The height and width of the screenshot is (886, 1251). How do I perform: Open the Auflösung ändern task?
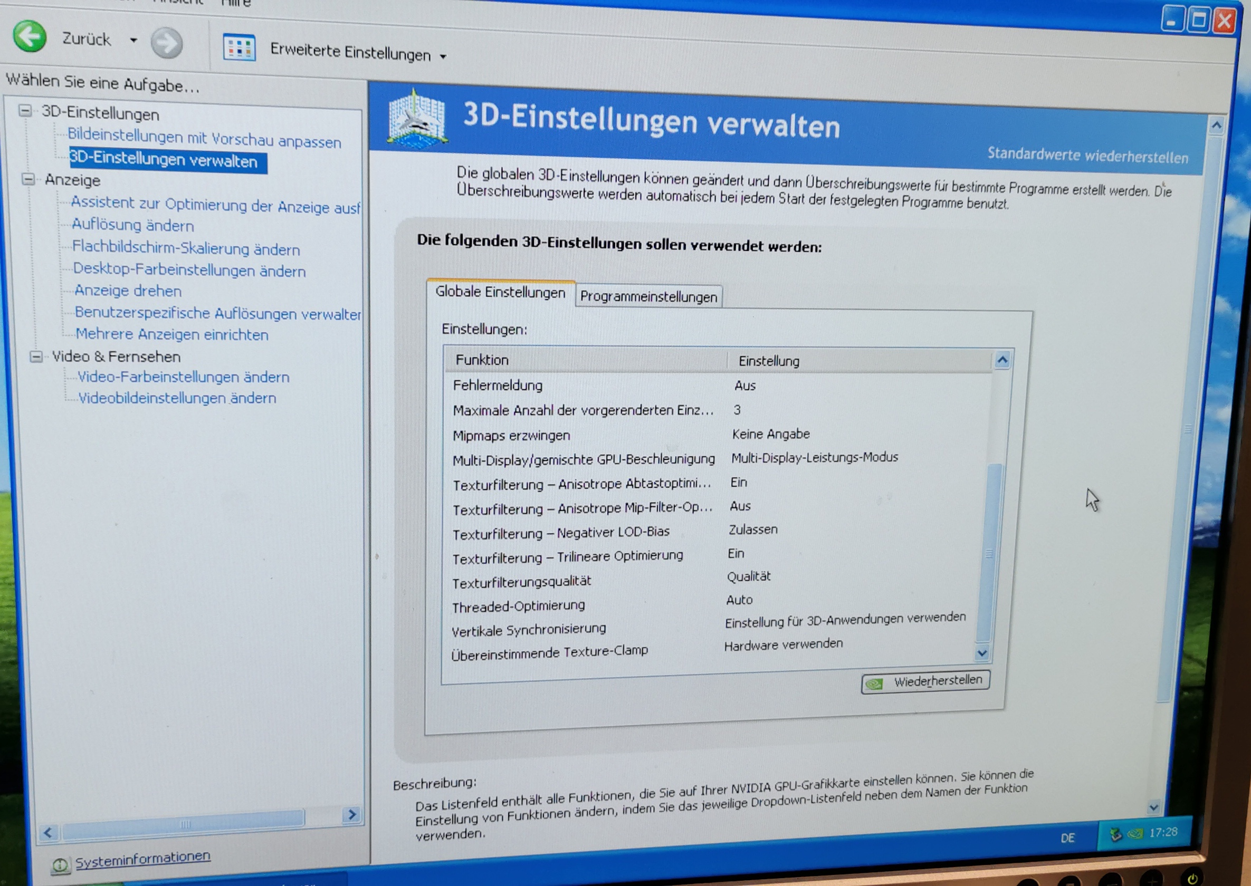click(x=132, y=225)
